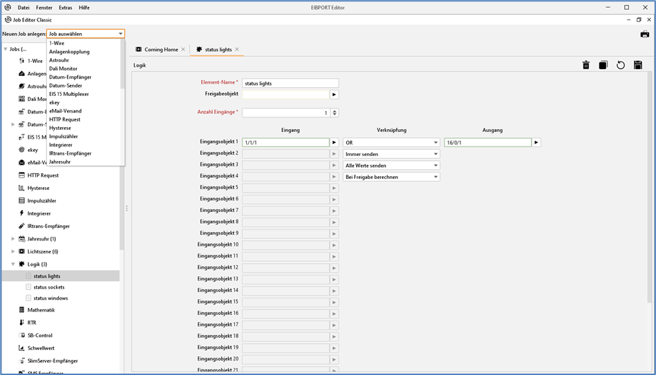Close the status lights tab
656x375 pixels.
[237, 50]
